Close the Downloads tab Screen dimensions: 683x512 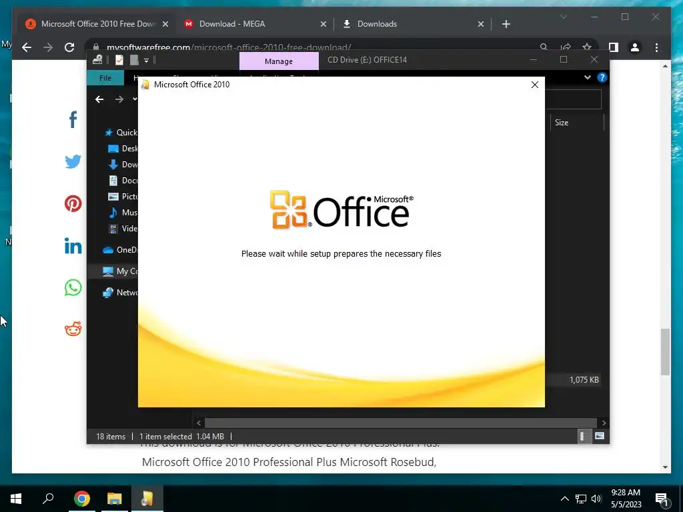point(481,25)
